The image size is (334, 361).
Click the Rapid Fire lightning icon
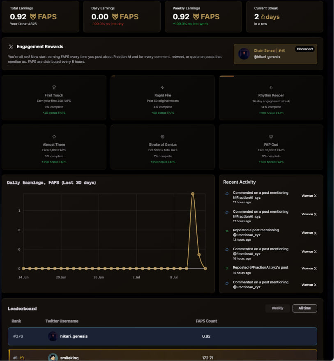163,87
